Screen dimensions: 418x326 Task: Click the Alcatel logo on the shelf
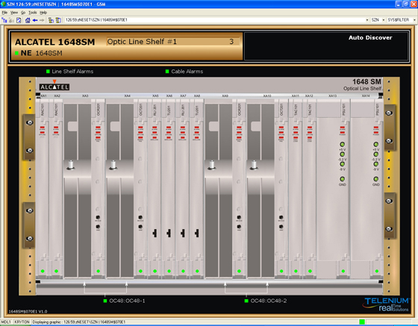[54, 87]
